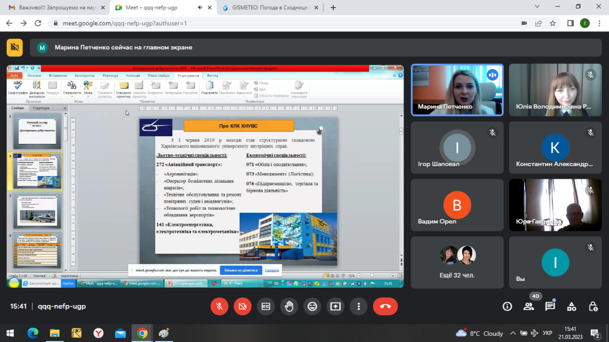
Task: Turn on closed captions
Action: (265, 307)
